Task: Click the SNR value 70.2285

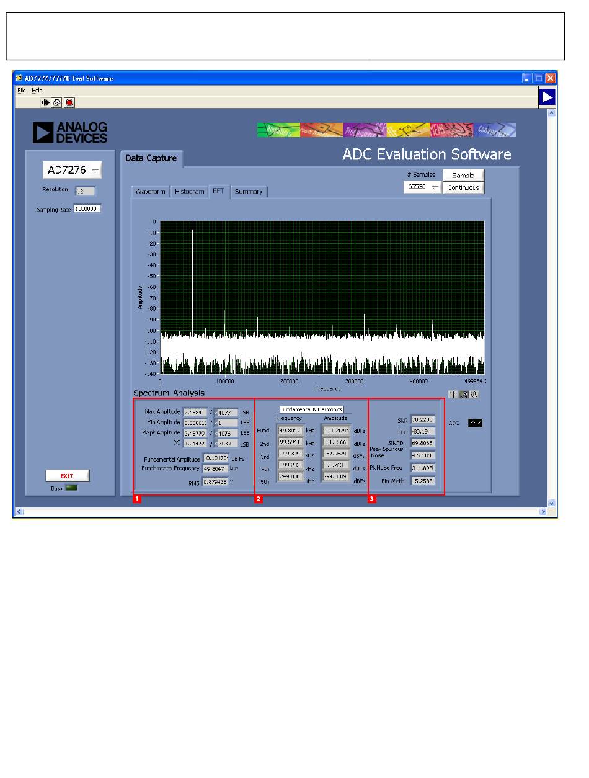Action: pyautogui.click(x=423, y=420)
